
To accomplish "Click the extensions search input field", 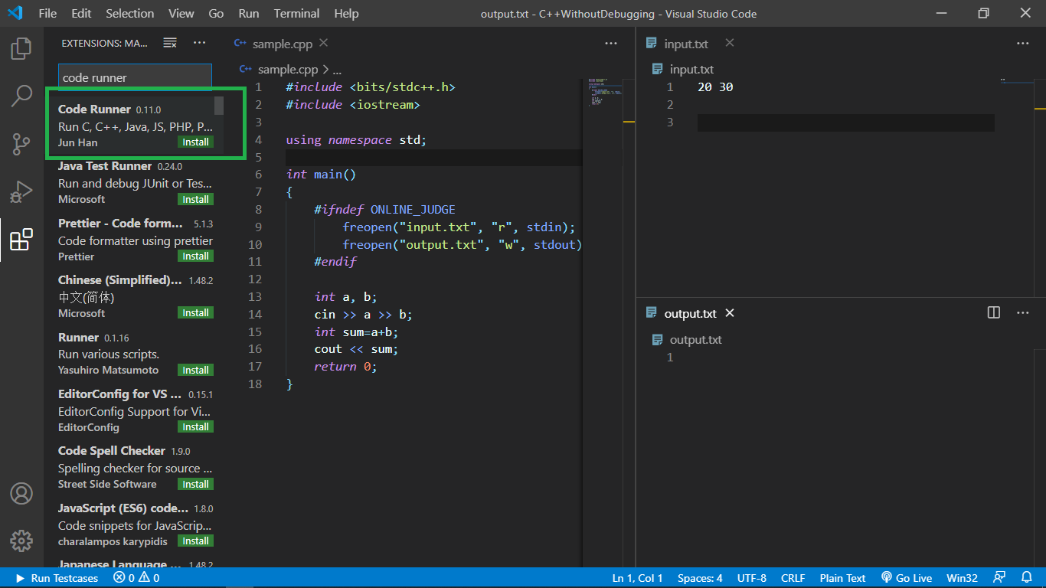I will [135, 77].
